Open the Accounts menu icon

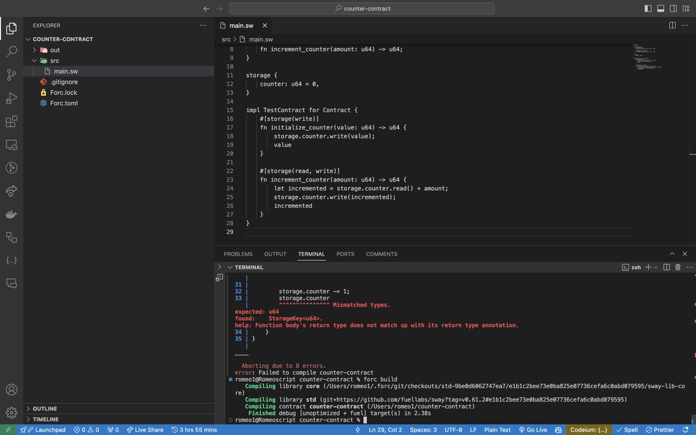pyautogui.click(x=11, y=389)
